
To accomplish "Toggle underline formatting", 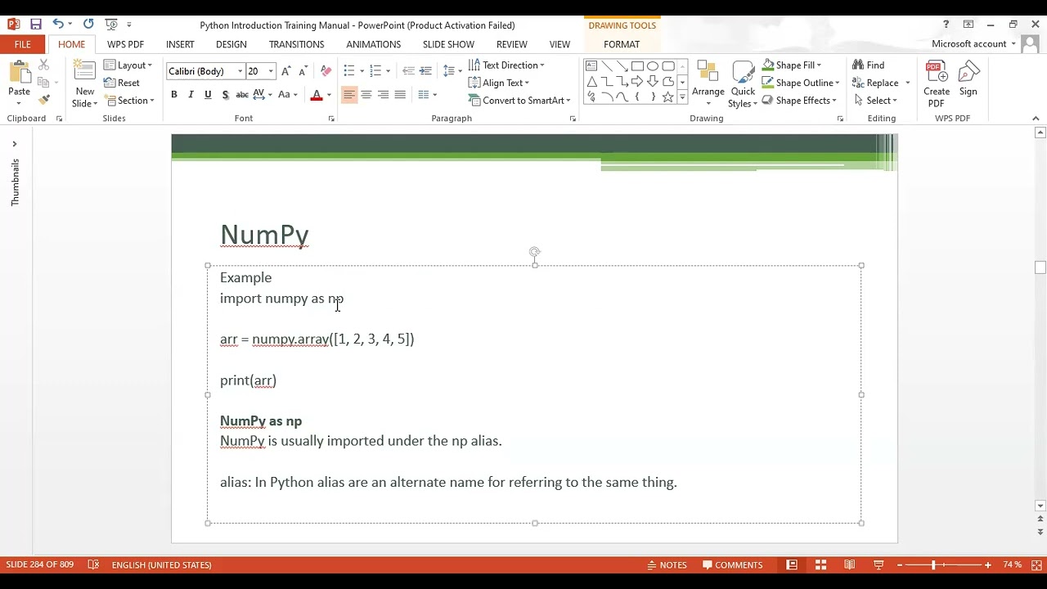I will click(208, 95).
